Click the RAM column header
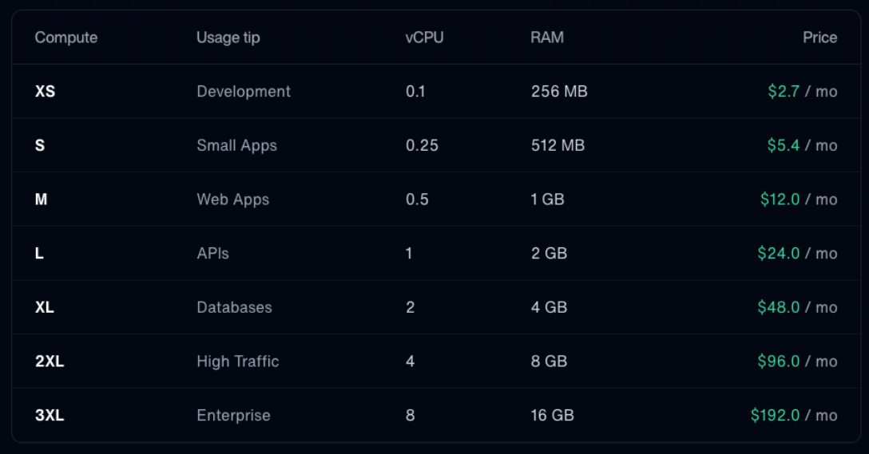This screenshot has height=454, width=869. 546,38
